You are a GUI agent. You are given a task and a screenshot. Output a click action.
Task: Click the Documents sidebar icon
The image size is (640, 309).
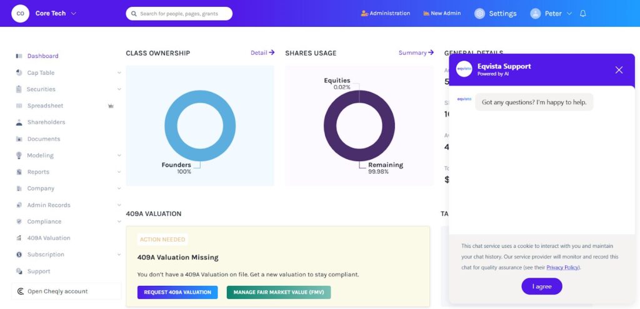(19, 139)
